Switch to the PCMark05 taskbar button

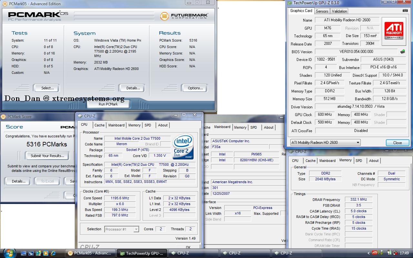(91, 253)
